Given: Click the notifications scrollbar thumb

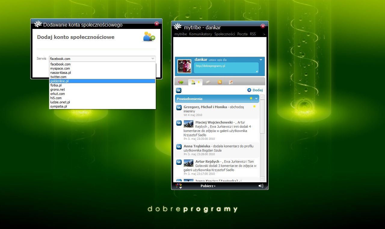Looking at the screenshot, I should (262, 117).
